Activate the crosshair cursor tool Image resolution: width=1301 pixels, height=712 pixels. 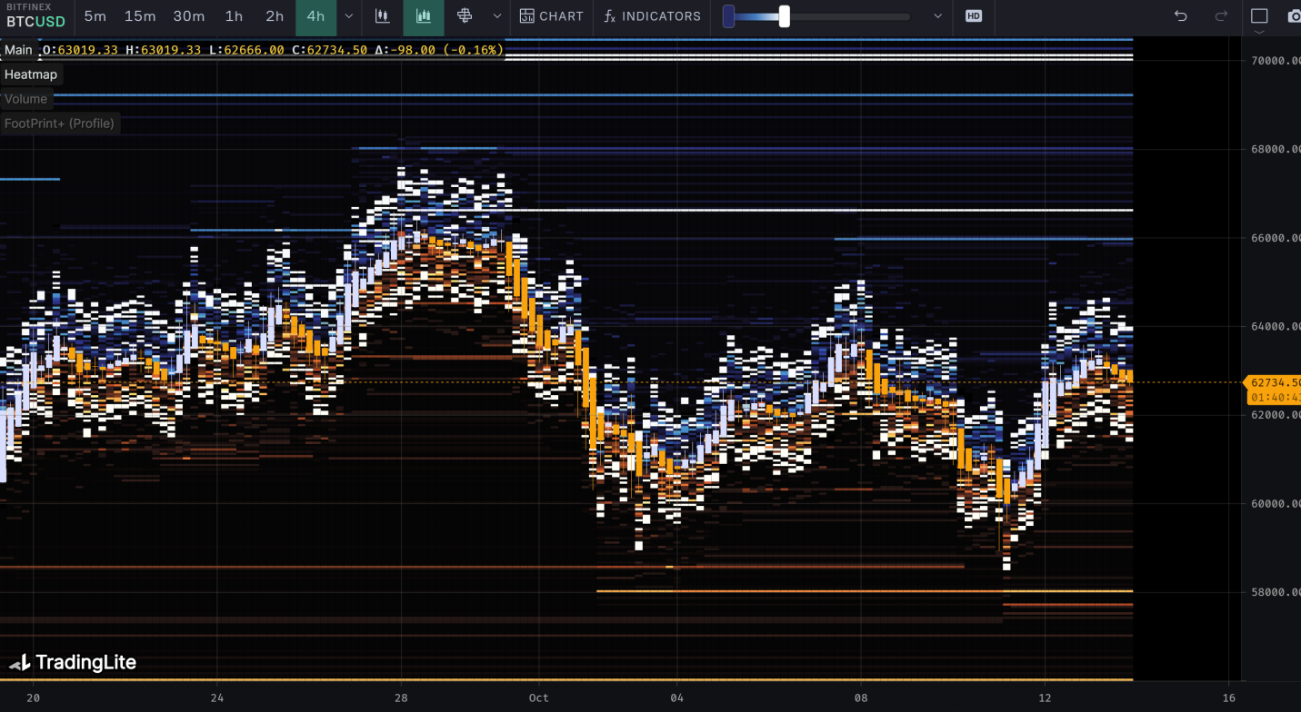point(465,16)
